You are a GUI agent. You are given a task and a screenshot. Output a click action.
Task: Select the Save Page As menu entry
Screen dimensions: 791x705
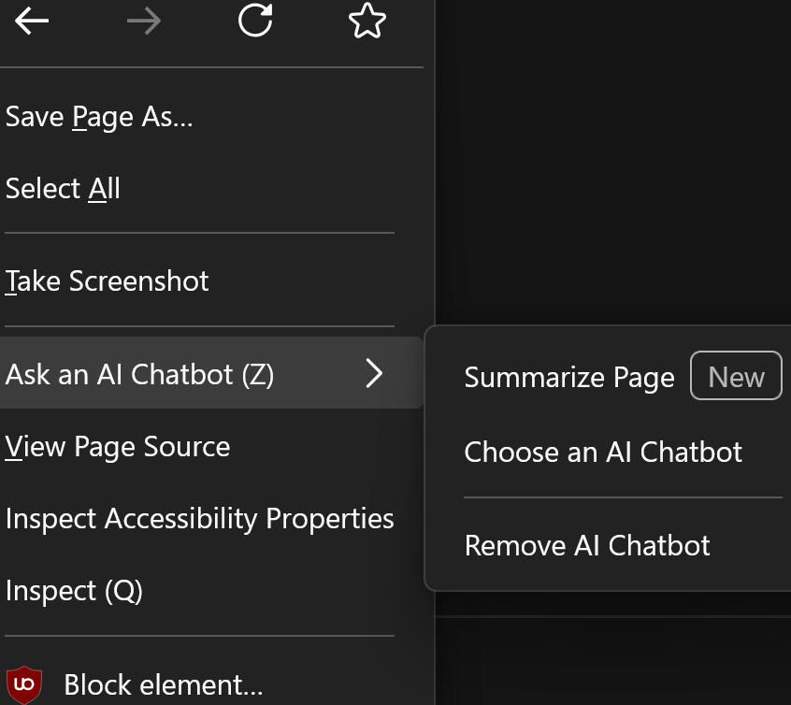pos(99,116)
